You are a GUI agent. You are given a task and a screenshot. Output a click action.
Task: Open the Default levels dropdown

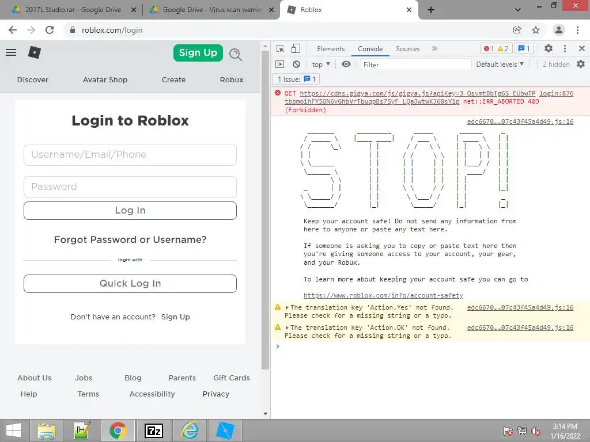point(500,64)
